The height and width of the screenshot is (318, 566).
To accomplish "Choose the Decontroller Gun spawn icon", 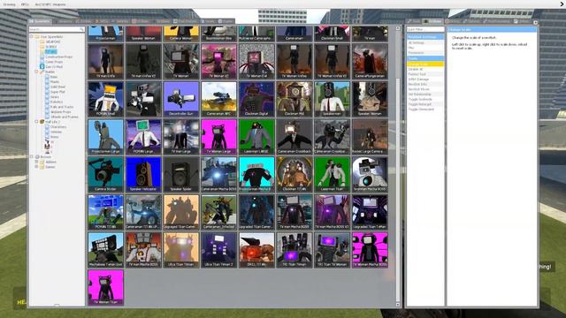I will 181,99.
